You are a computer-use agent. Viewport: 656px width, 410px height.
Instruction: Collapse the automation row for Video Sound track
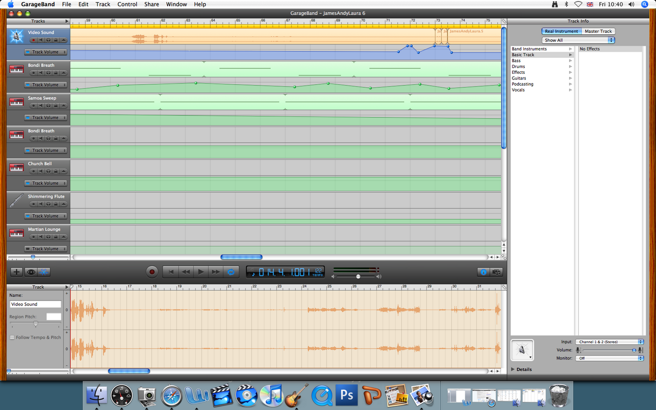pos(63,40)
